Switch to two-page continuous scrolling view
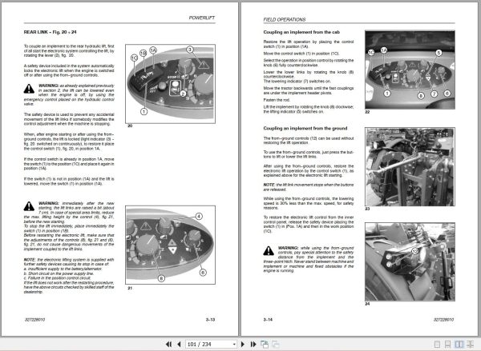Screen dimensions: 481x351 [x=470, y=345]
